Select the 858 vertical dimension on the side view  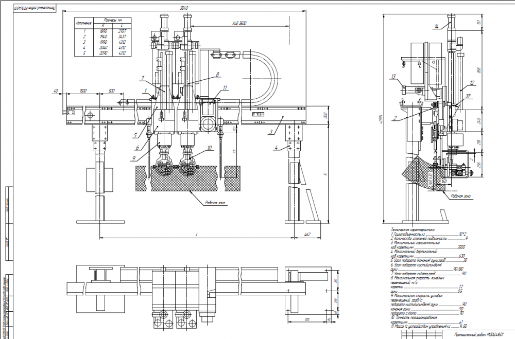tap(479, 70)
